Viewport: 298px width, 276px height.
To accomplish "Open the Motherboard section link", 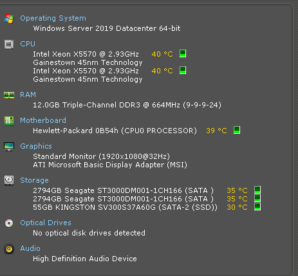I will coord(43,120).
